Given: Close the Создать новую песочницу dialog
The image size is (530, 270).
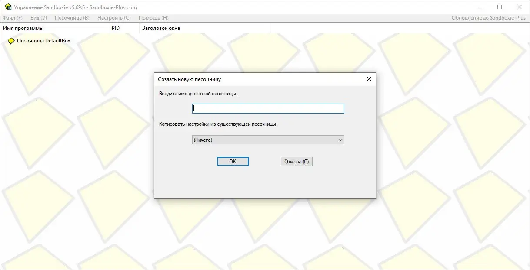Looking at the screenshot, I should pos(369,79).
